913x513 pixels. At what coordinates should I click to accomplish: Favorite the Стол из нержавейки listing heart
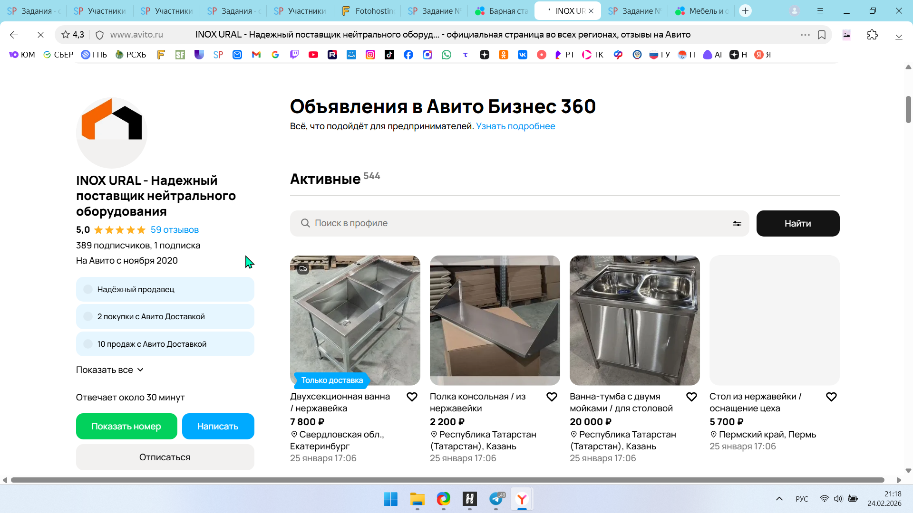[x=831, y=397]
